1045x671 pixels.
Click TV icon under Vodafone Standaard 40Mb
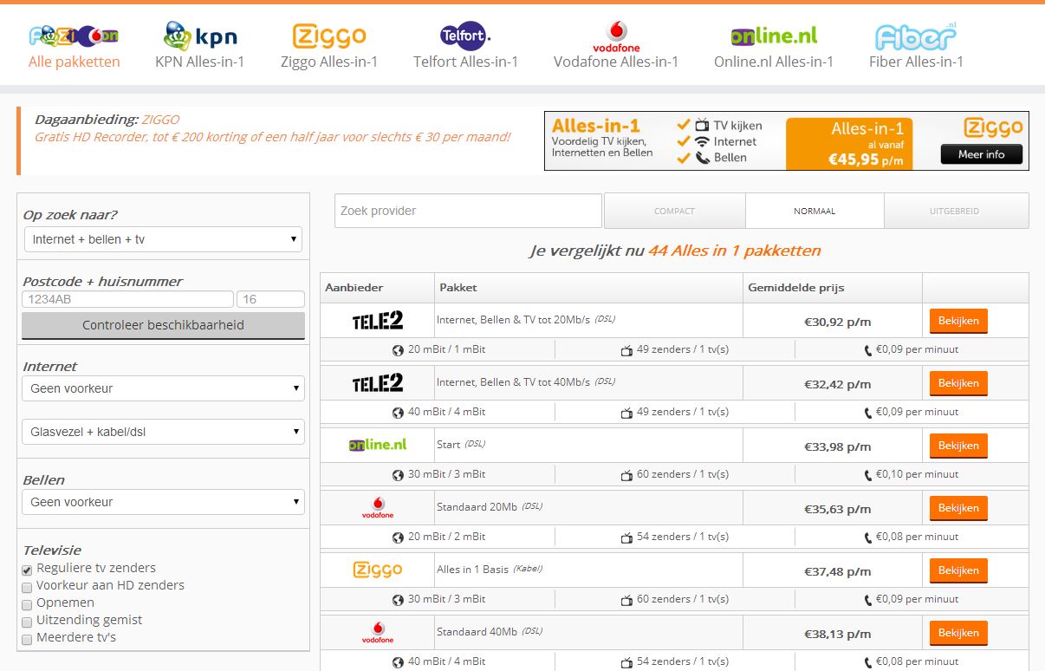(x=626, y=662)
